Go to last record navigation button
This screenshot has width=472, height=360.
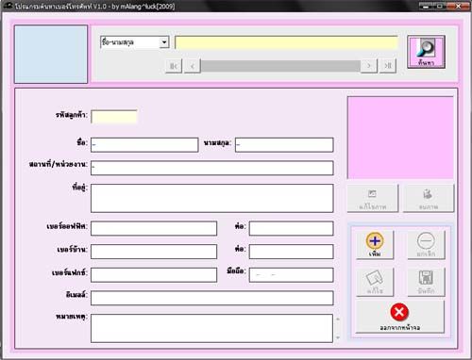[388, 66]
